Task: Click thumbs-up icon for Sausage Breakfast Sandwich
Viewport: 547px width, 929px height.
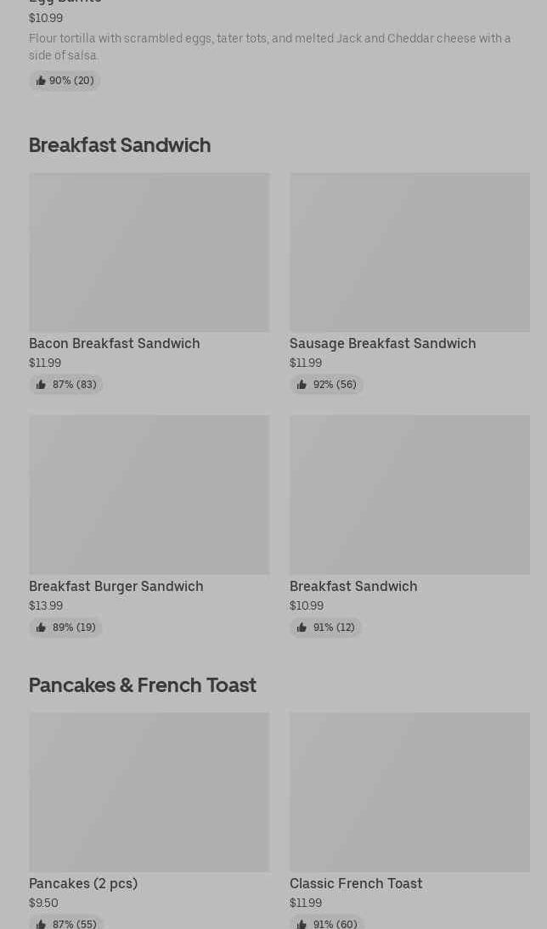Action: [302, 385]
